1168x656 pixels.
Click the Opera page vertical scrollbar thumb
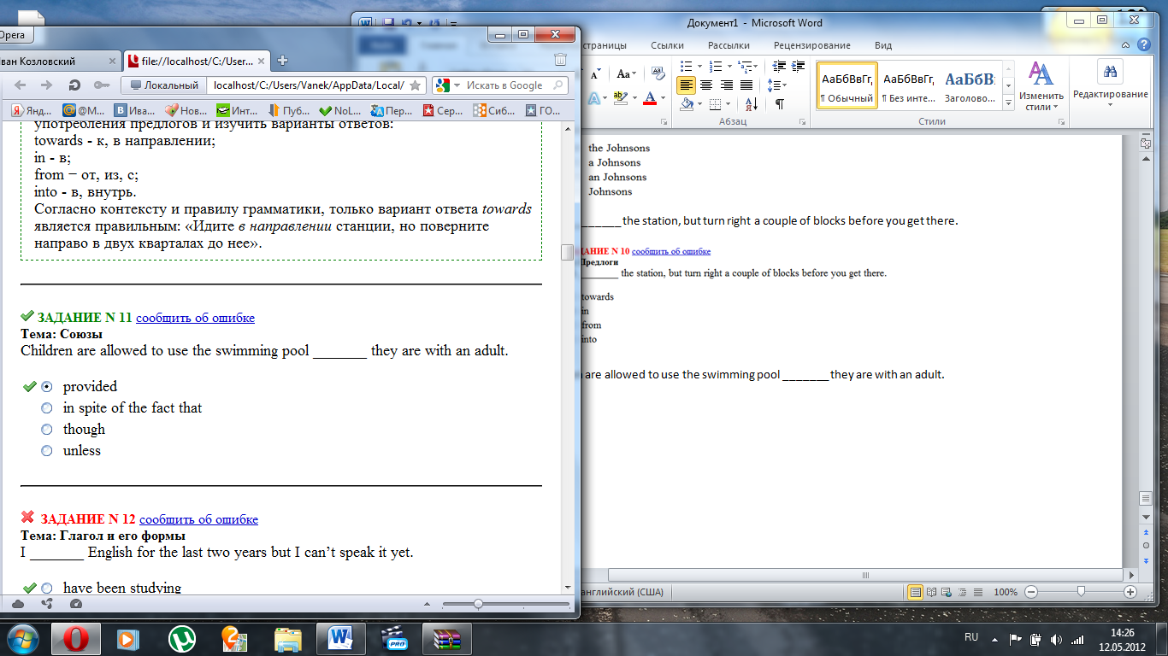pyautogui.click(x=567, y=252)
